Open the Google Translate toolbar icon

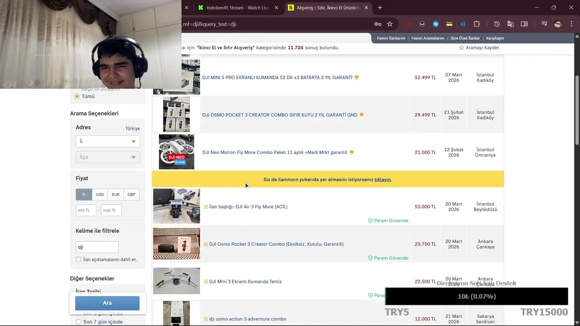(510, 24)
